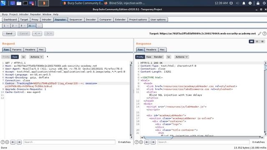Select side-by-side split layout icon
Screen dimensions: 267x150
(x=251, y=42)
